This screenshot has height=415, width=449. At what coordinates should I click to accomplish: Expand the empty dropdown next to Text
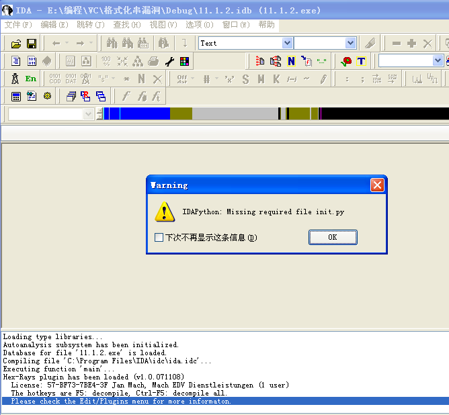pyautogui.click(x=350, y=43)
